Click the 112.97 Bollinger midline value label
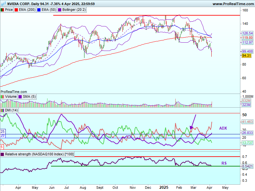This screenshot has height=191, width=255. (247, 43)
